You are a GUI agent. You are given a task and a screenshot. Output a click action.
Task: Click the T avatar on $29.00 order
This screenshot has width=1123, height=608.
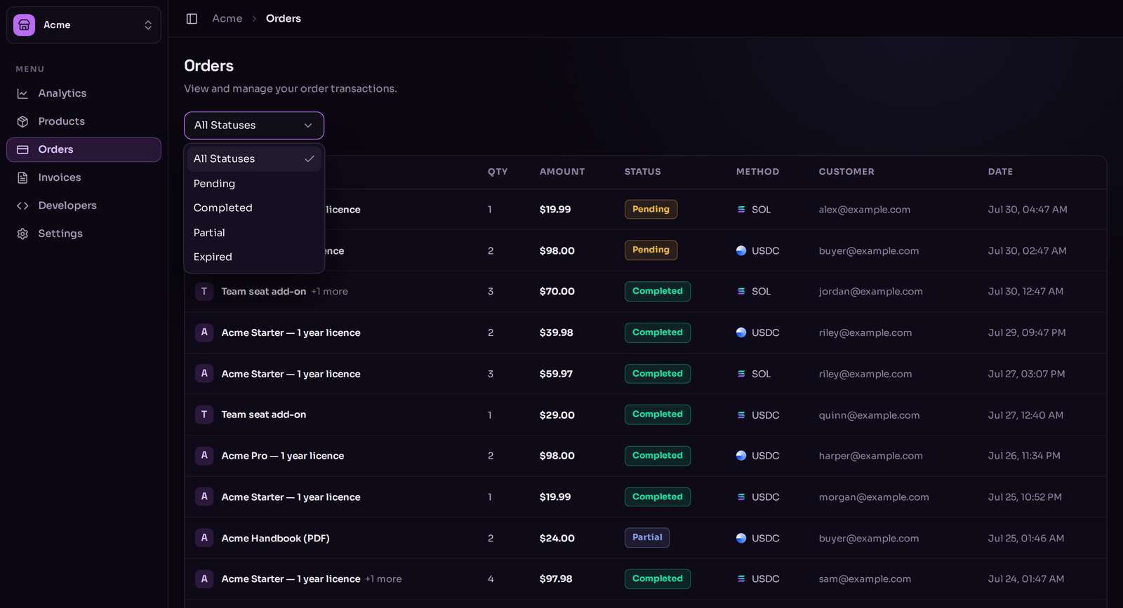point(204,414)
